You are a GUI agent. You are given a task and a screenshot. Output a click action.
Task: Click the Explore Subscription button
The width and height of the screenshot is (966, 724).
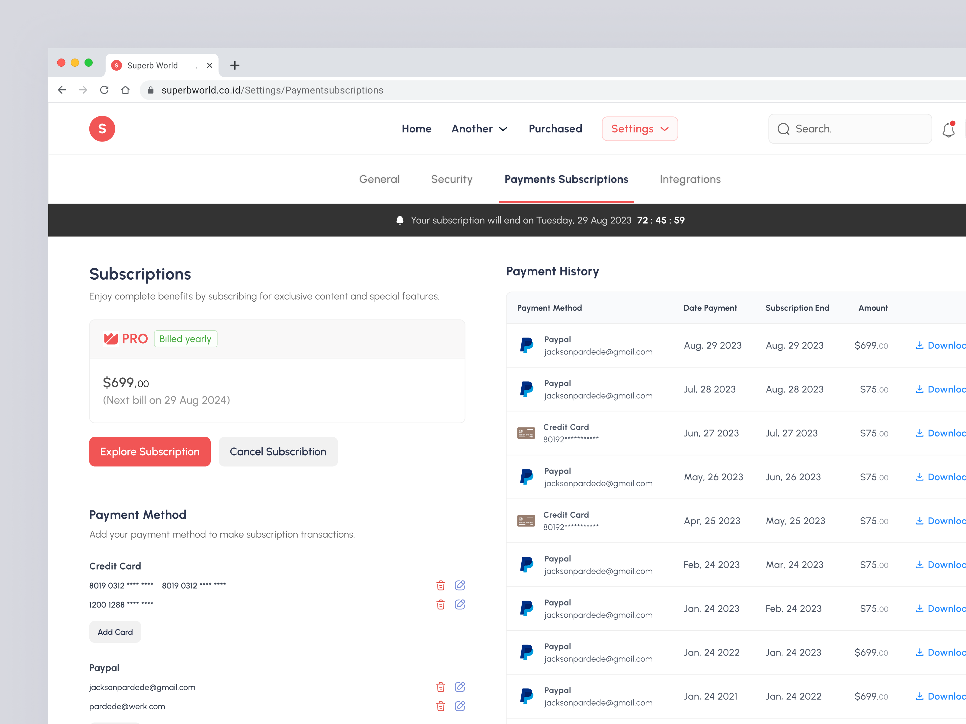click(150, 452)
